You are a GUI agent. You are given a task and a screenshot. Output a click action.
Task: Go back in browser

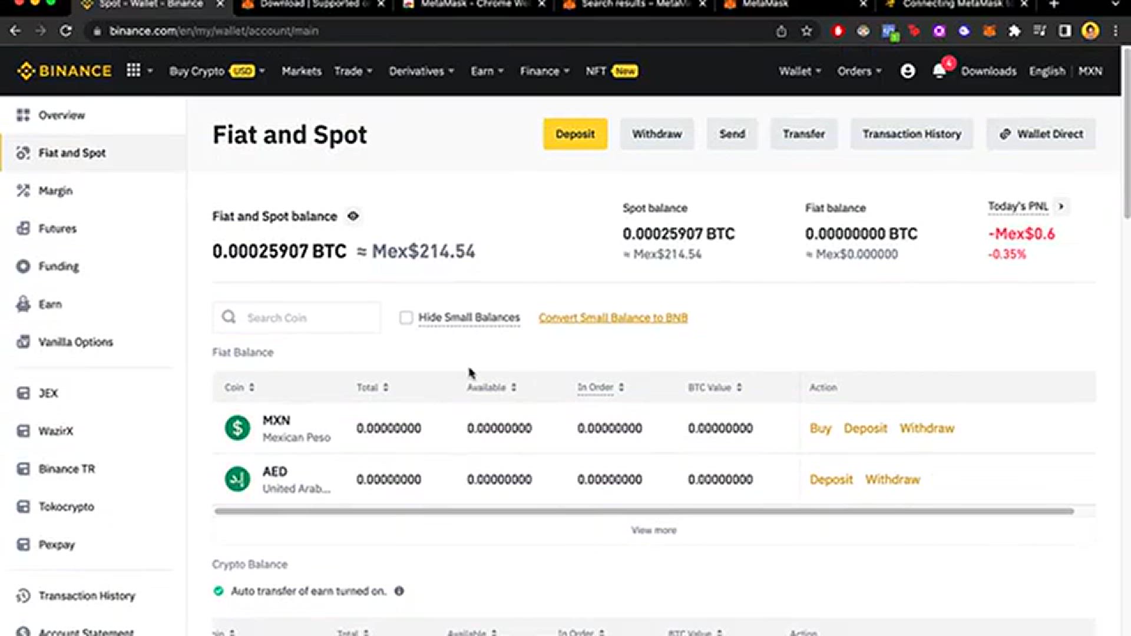click(x=15, y=31)
